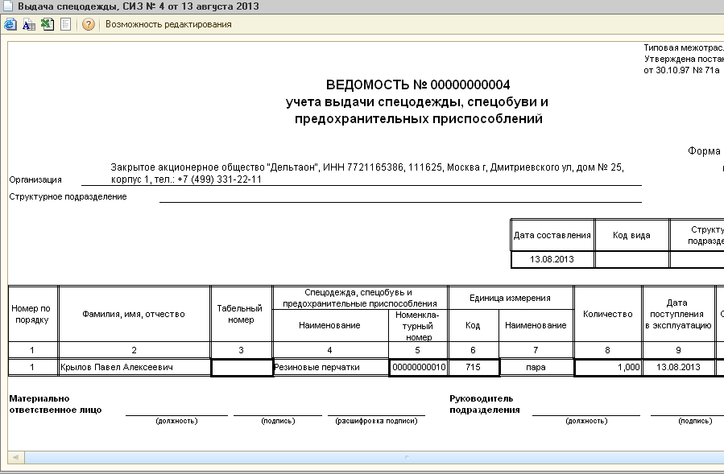The height and width of the screenshot is (474, 724).
Task: Select cell 'Крылов Павел Алексеевич'
Action: pos(134,368)
